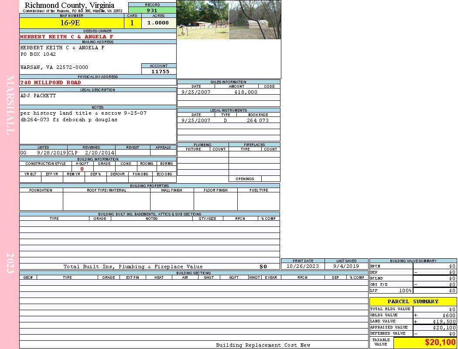Select the listed date 9/28/2019

pos(51,153)
